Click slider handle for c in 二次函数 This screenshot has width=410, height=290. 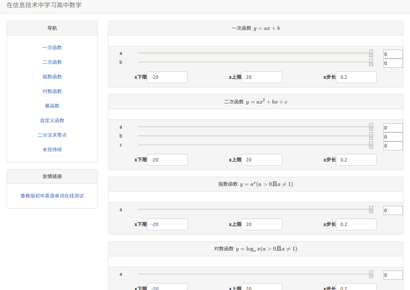(x=371, y=145)
